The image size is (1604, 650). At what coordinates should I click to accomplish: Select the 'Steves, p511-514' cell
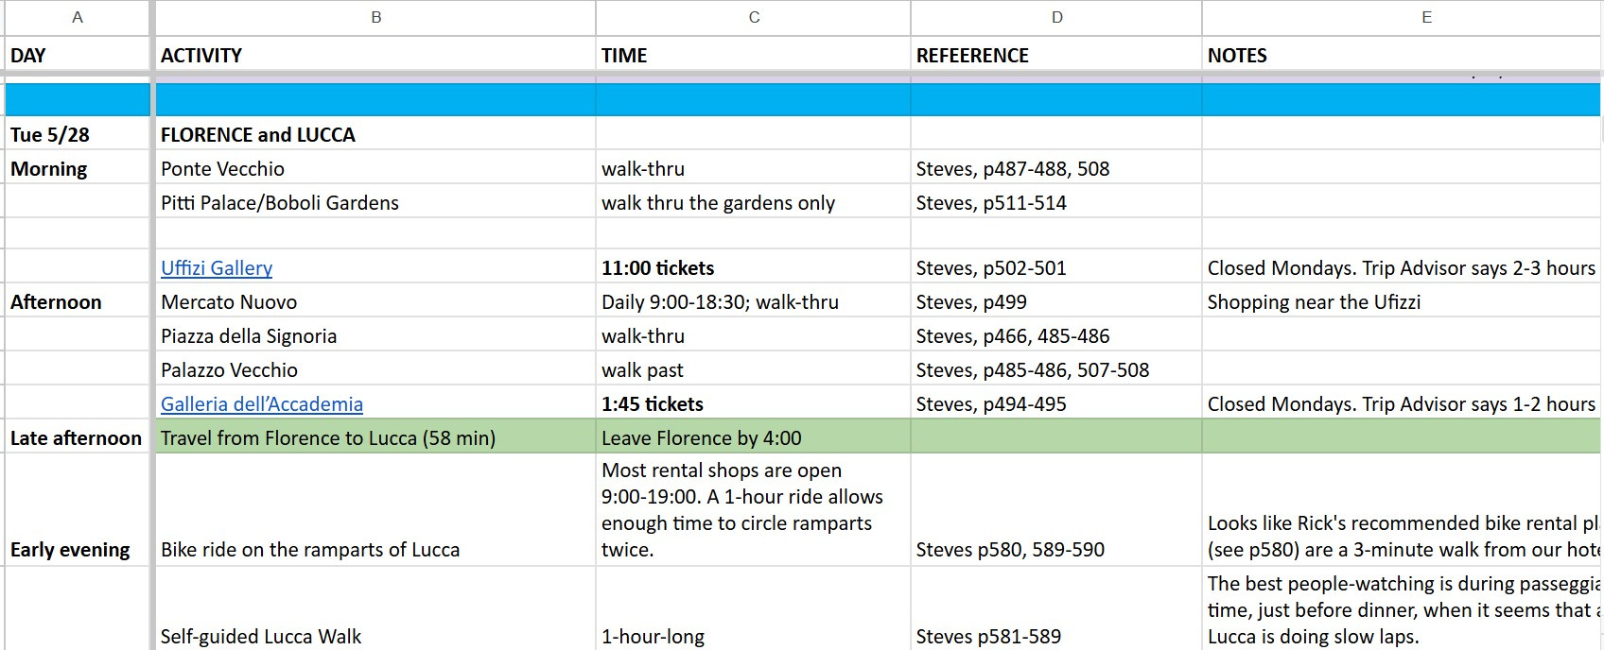pos(1056,202)
